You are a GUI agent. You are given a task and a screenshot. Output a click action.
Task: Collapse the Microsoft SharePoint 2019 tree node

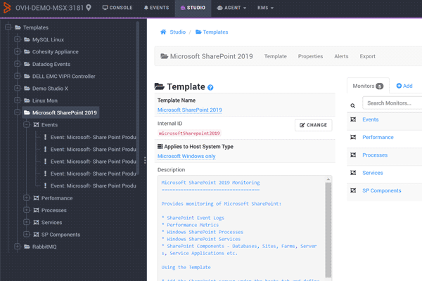pos(17,112)
